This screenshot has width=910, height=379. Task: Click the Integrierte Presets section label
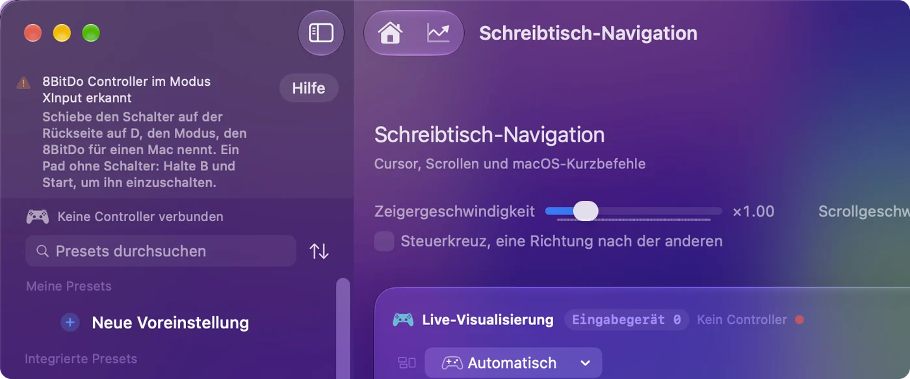tap(81, 359)
